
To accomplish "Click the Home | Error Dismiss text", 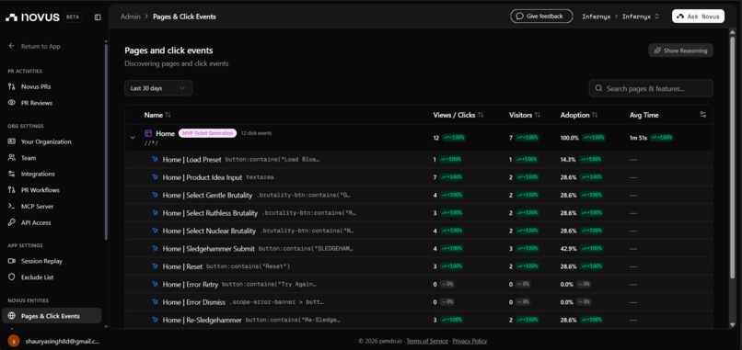I will (x=193, y=302).
